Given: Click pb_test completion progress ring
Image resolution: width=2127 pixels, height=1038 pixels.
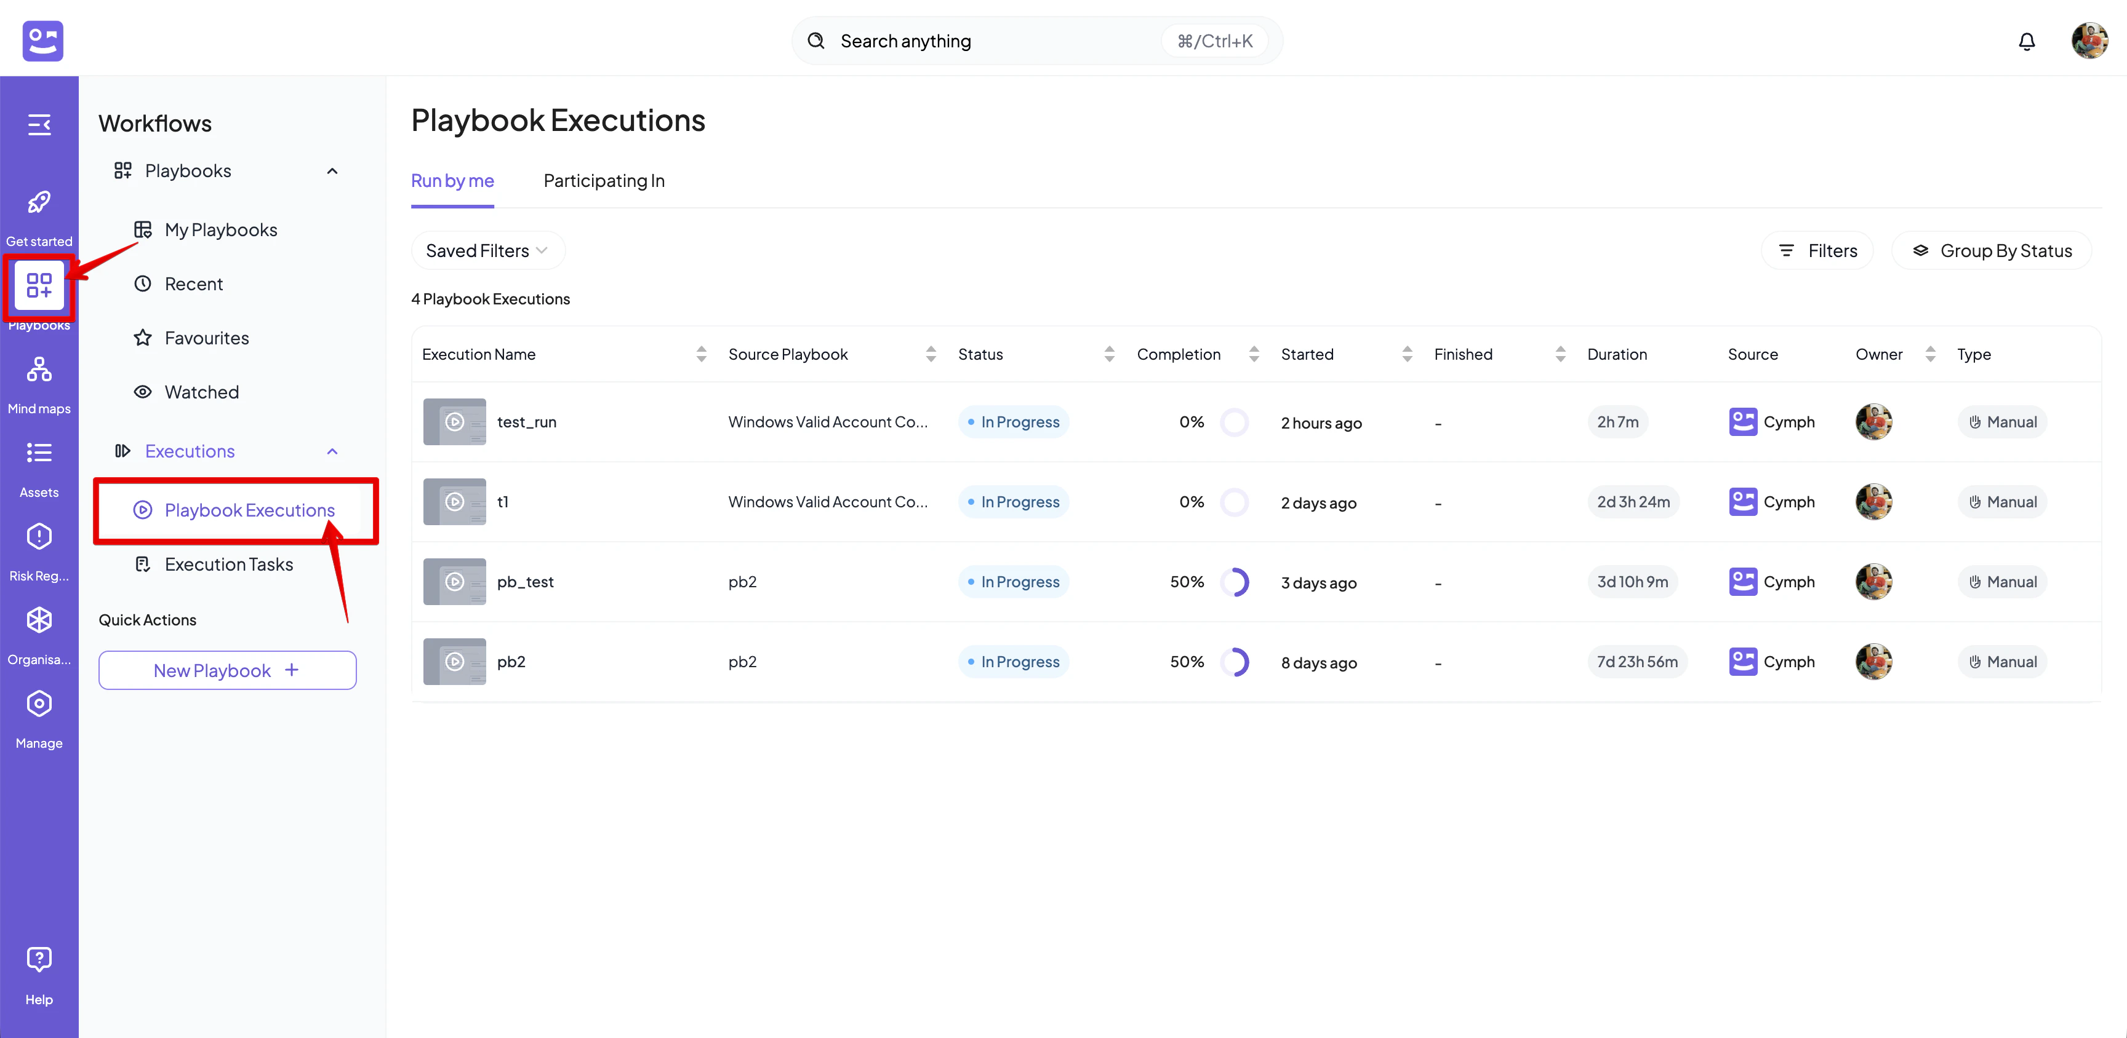Looking at the screenshot, I should tap(1235, 582).
